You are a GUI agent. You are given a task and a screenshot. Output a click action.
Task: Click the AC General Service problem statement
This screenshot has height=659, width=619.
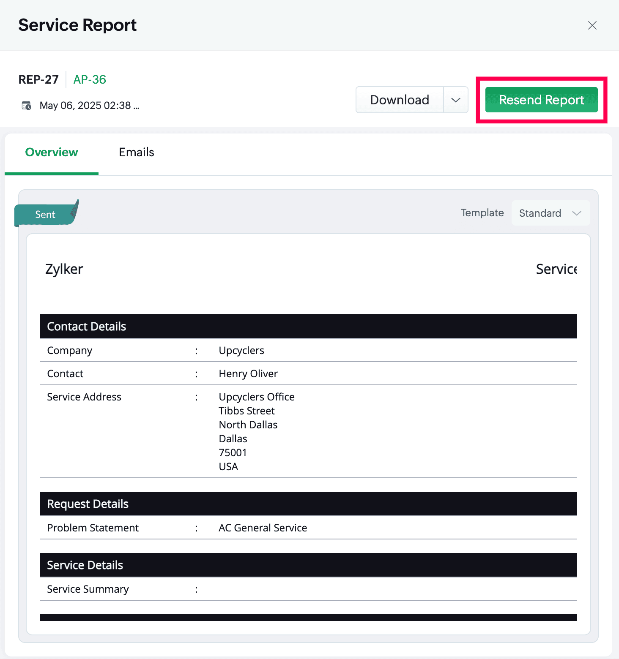(263, 528)
